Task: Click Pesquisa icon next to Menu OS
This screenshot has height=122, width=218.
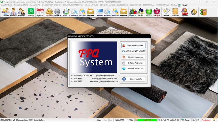Action: click(74, 12)
